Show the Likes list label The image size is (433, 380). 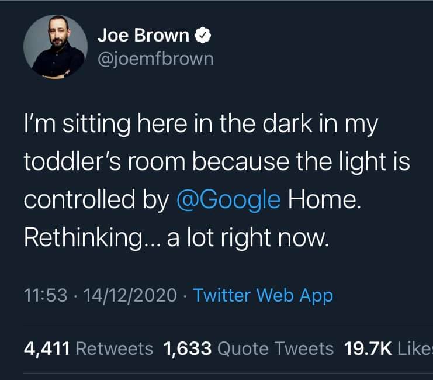[x=415, y=349]
